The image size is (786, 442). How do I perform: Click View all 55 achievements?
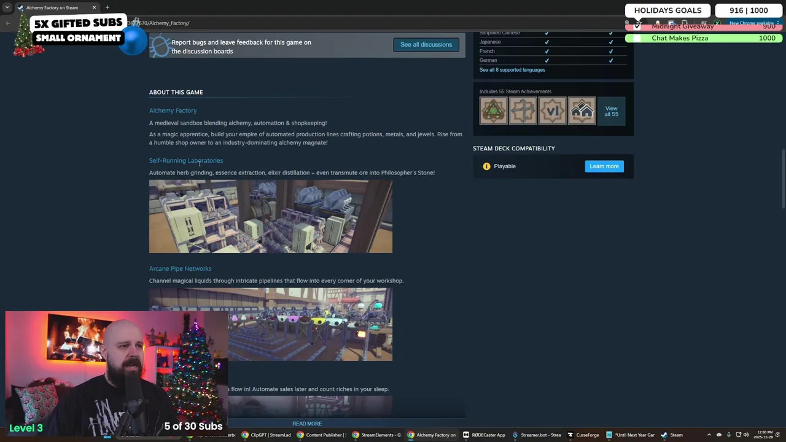(x=611, y=111)
